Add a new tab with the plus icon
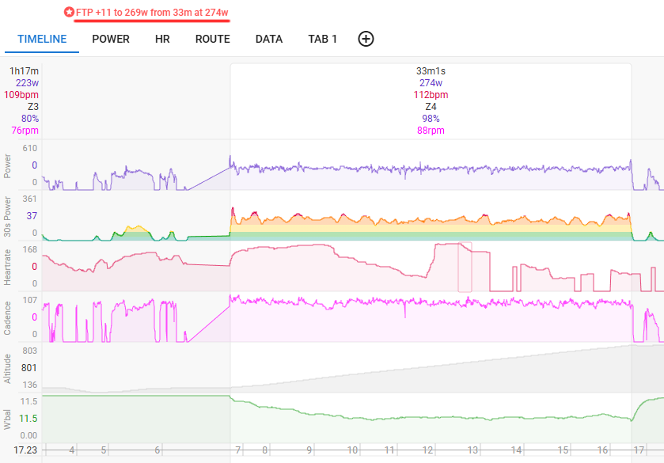Screen dimensions: 664x463 pos(366,39)
